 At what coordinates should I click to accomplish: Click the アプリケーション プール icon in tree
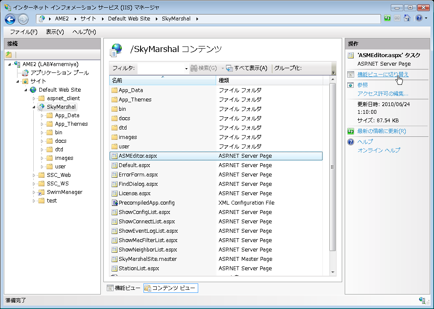tap(25, 72)
